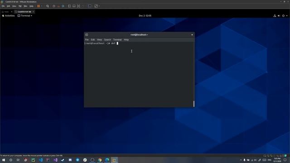Viewport: 290px width, 163px height.
Task: Close the CentOS 8 64-bit tab
Action: tap(33, 12)
